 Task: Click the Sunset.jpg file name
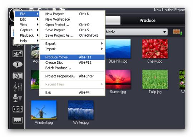(118, 92)
